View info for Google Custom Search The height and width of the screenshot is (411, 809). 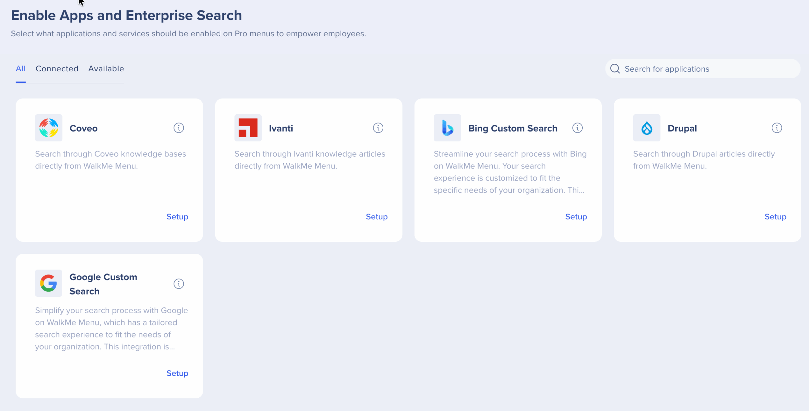(x=179, y=284)
